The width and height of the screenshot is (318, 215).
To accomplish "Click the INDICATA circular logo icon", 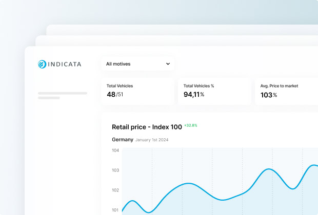I will 42,64.
